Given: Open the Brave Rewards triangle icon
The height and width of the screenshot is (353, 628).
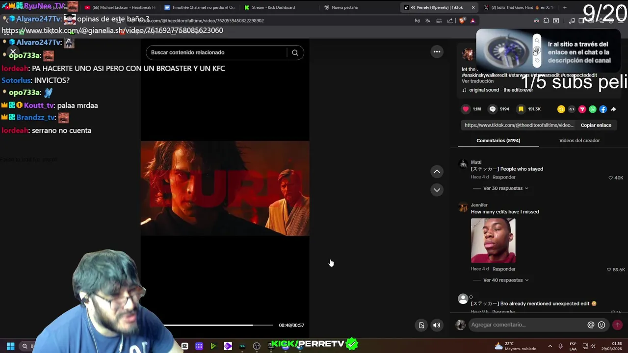Looking at the screenshot, I should tap(472, 21).
